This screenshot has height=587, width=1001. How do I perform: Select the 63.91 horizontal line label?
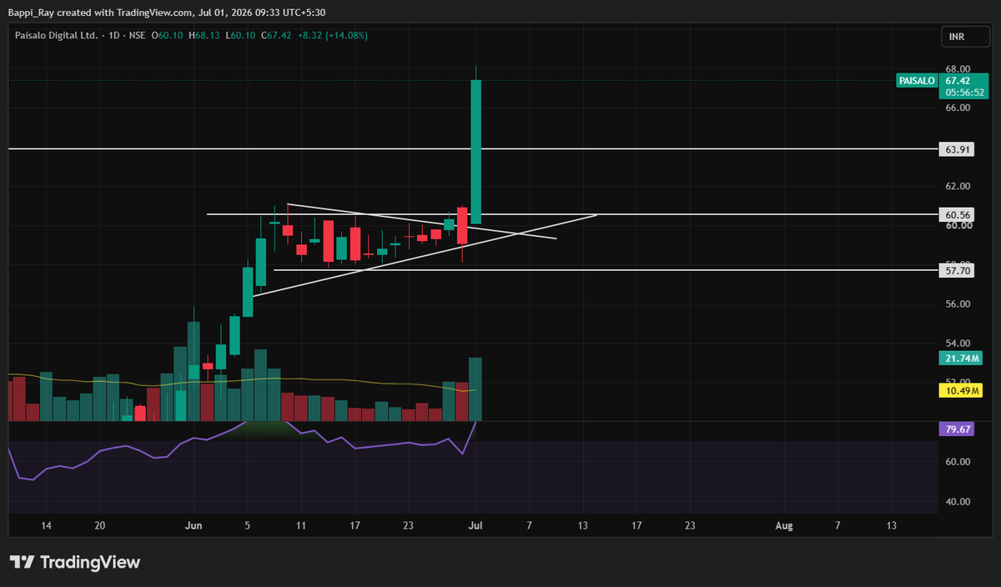[956, 150]
